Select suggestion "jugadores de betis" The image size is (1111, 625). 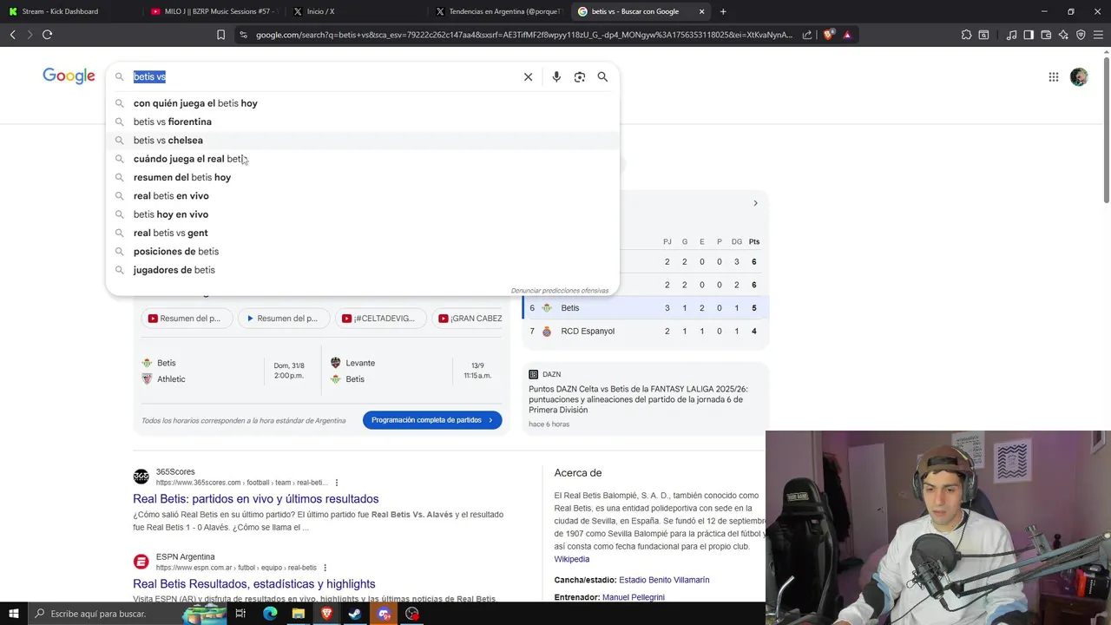click(363, 270)
